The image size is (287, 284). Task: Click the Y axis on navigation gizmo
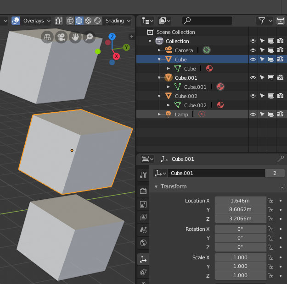tap(126, 48)
